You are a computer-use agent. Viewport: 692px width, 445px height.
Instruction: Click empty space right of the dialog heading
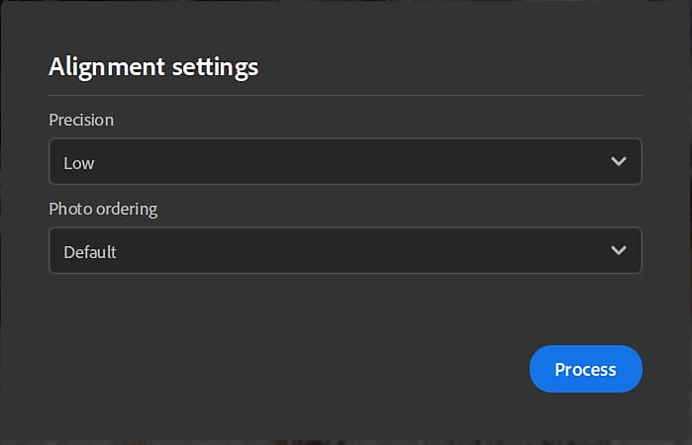click(445, 67)
